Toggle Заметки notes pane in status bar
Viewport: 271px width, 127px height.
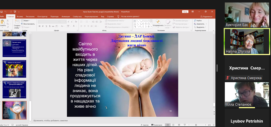[x=144, y=125]
